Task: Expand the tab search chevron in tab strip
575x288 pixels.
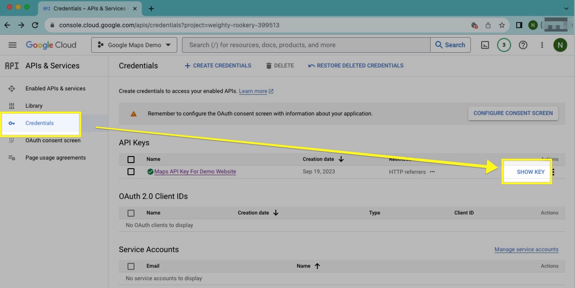Action: pyautogui.click(x=566, y=8)
